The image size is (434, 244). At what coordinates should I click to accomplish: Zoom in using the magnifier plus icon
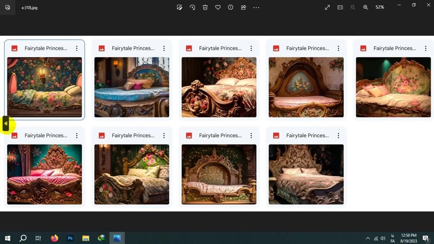366,7
